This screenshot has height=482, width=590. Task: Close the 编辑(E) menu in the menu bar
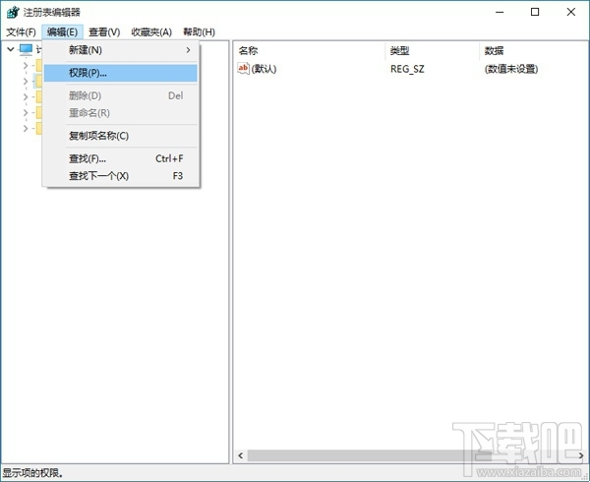[62, 32]
